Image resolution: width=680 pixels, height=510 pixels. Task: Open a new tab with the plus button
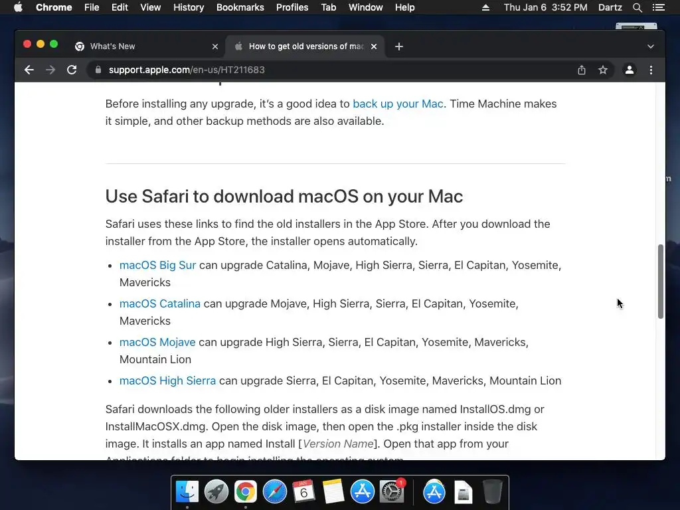pos(399,46)
